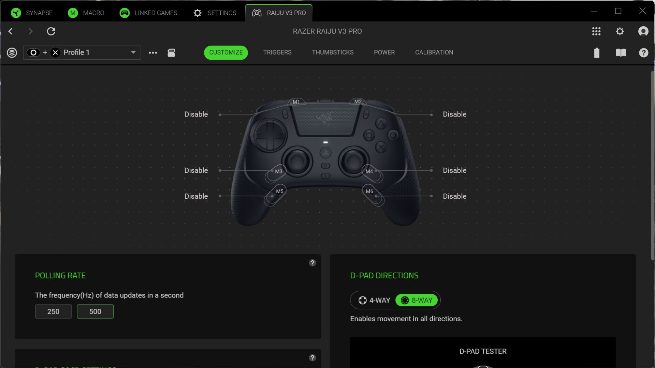Show help for Polling Rate panel
This screenshot has height=368, width=655.
point(312,263)
